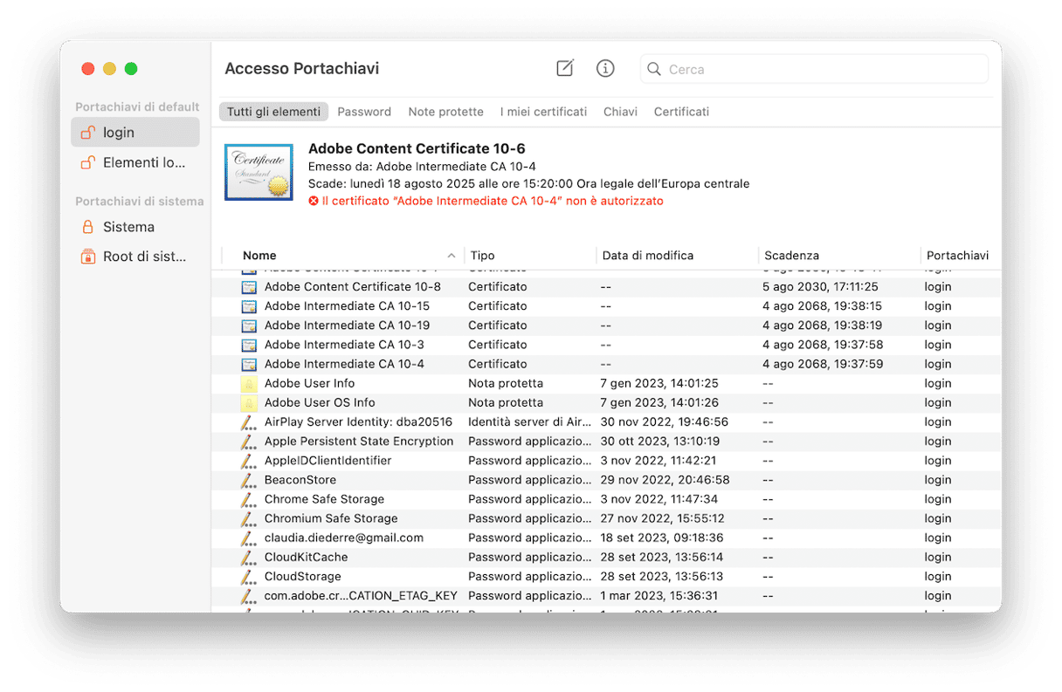Click certificate icon for Adobe Intermediate CA 10-19
The image size is (1062, 692).
249,325
